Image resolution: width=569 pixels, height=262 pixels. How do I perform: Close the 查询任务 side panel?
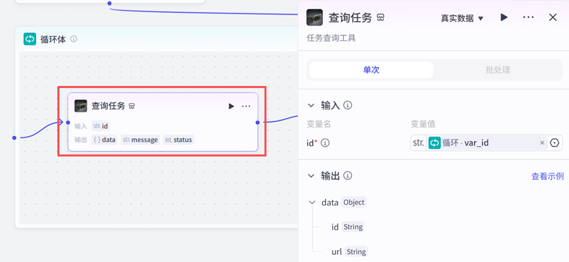(553, 17)
